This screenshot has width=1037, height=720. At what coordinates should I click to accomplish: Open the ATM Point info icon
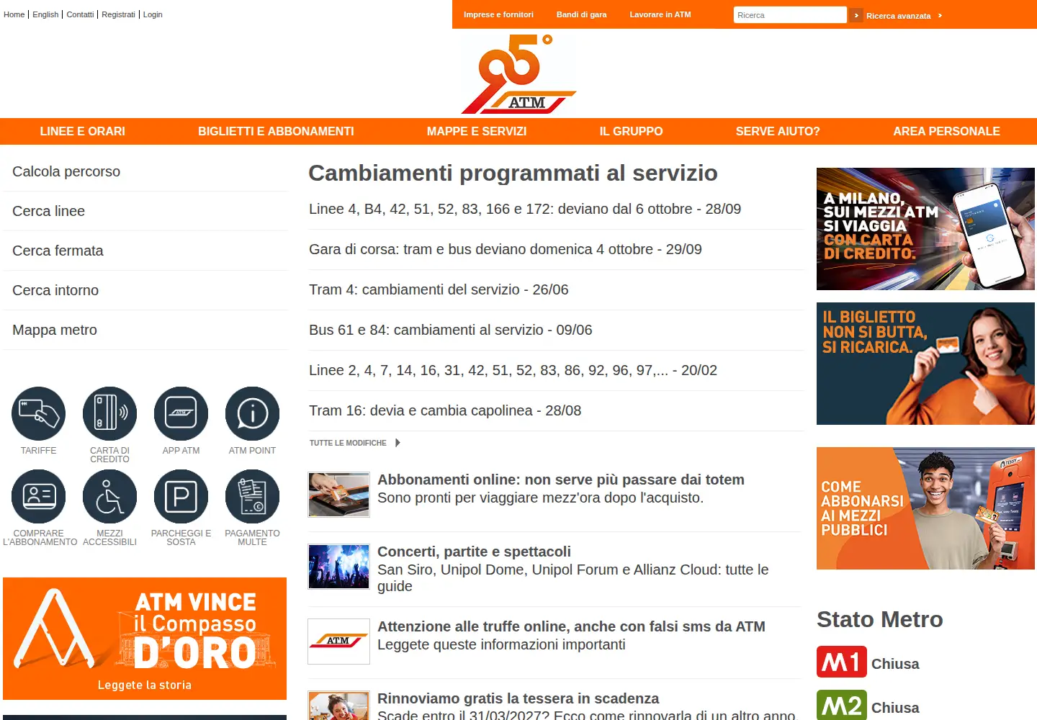pyautogui.click(x=252, y=413)
